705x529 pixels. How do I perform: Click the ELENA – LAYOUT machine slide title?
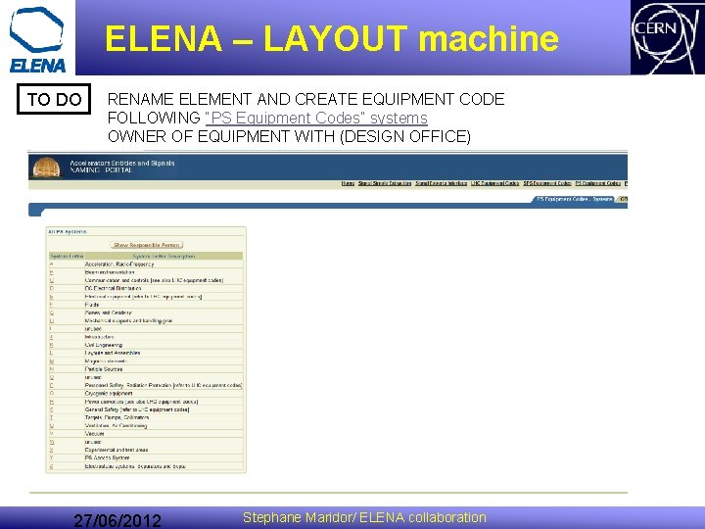(331, 38)
